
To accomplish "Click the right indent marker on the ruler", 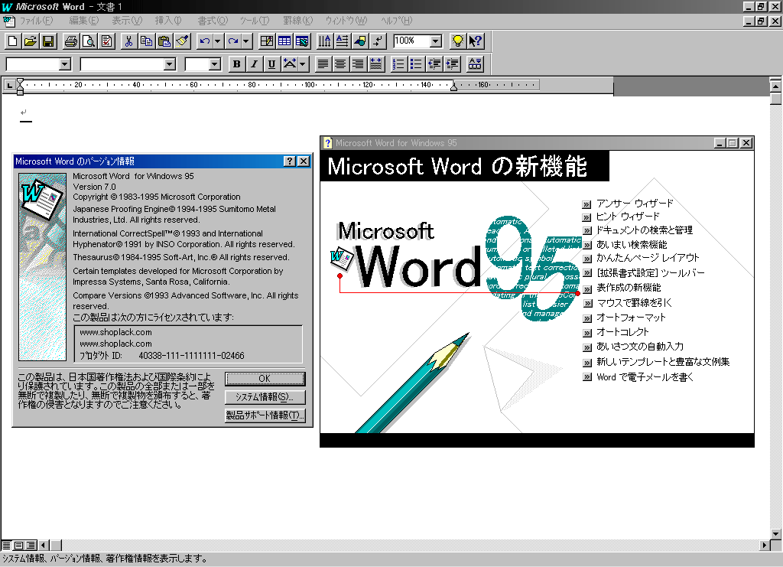I will pos(453,88).
